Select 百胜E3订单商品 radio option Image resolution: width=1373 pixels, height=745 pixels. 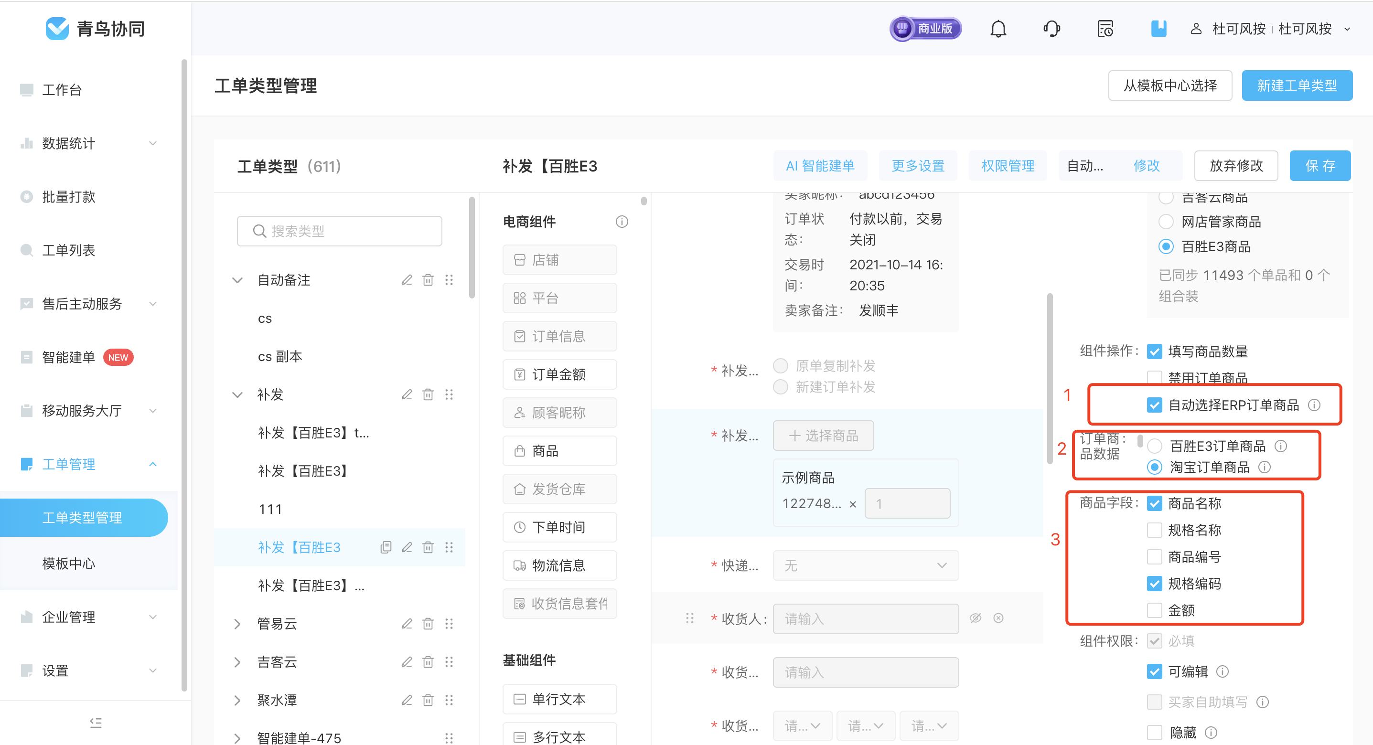pyautogui.click(x=1155, y=446)
